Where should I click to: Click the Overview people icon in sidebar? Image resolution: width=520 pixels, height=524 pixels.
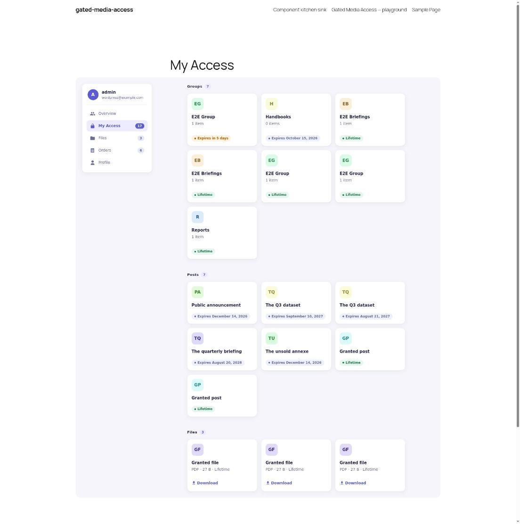(93, 113)
